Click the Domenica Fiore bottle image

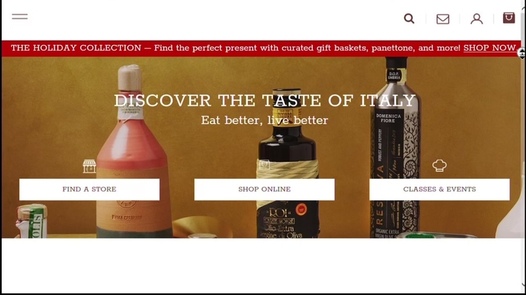click(x=396, y=147)
